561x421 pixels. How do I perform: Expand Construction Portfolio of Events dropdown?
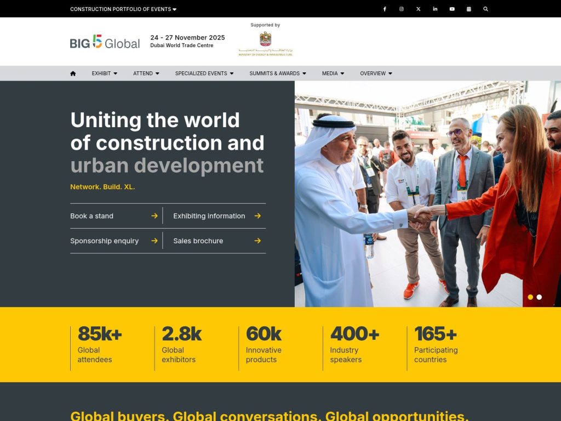(123, 9)
